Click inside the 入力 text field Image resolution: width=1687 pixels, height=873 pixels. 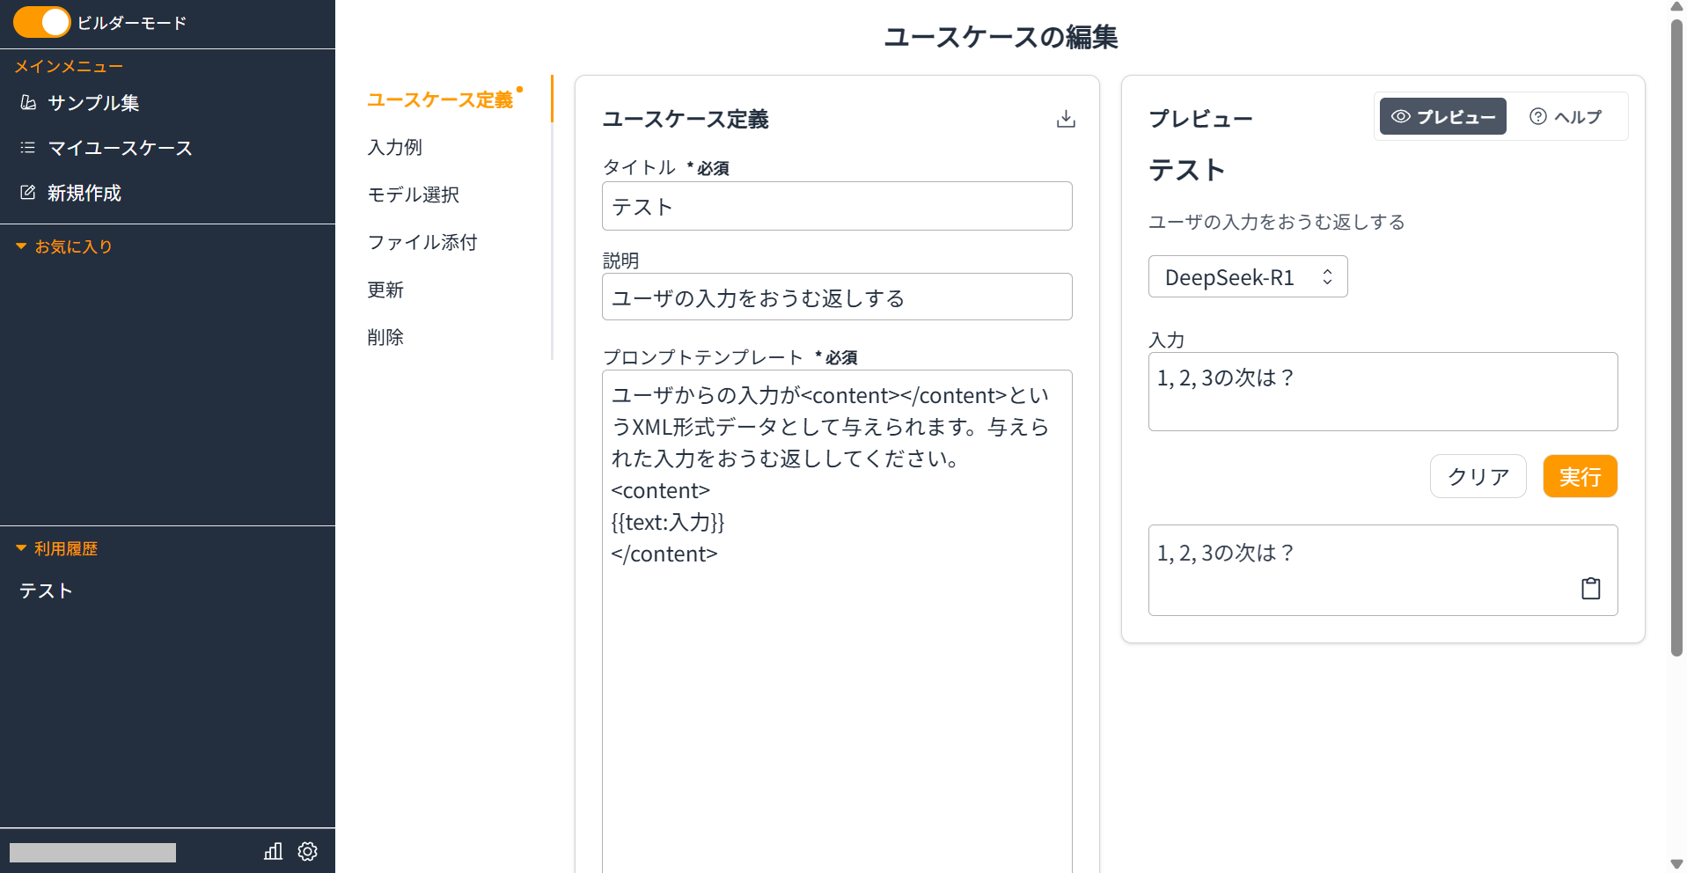coord(1382,392)
